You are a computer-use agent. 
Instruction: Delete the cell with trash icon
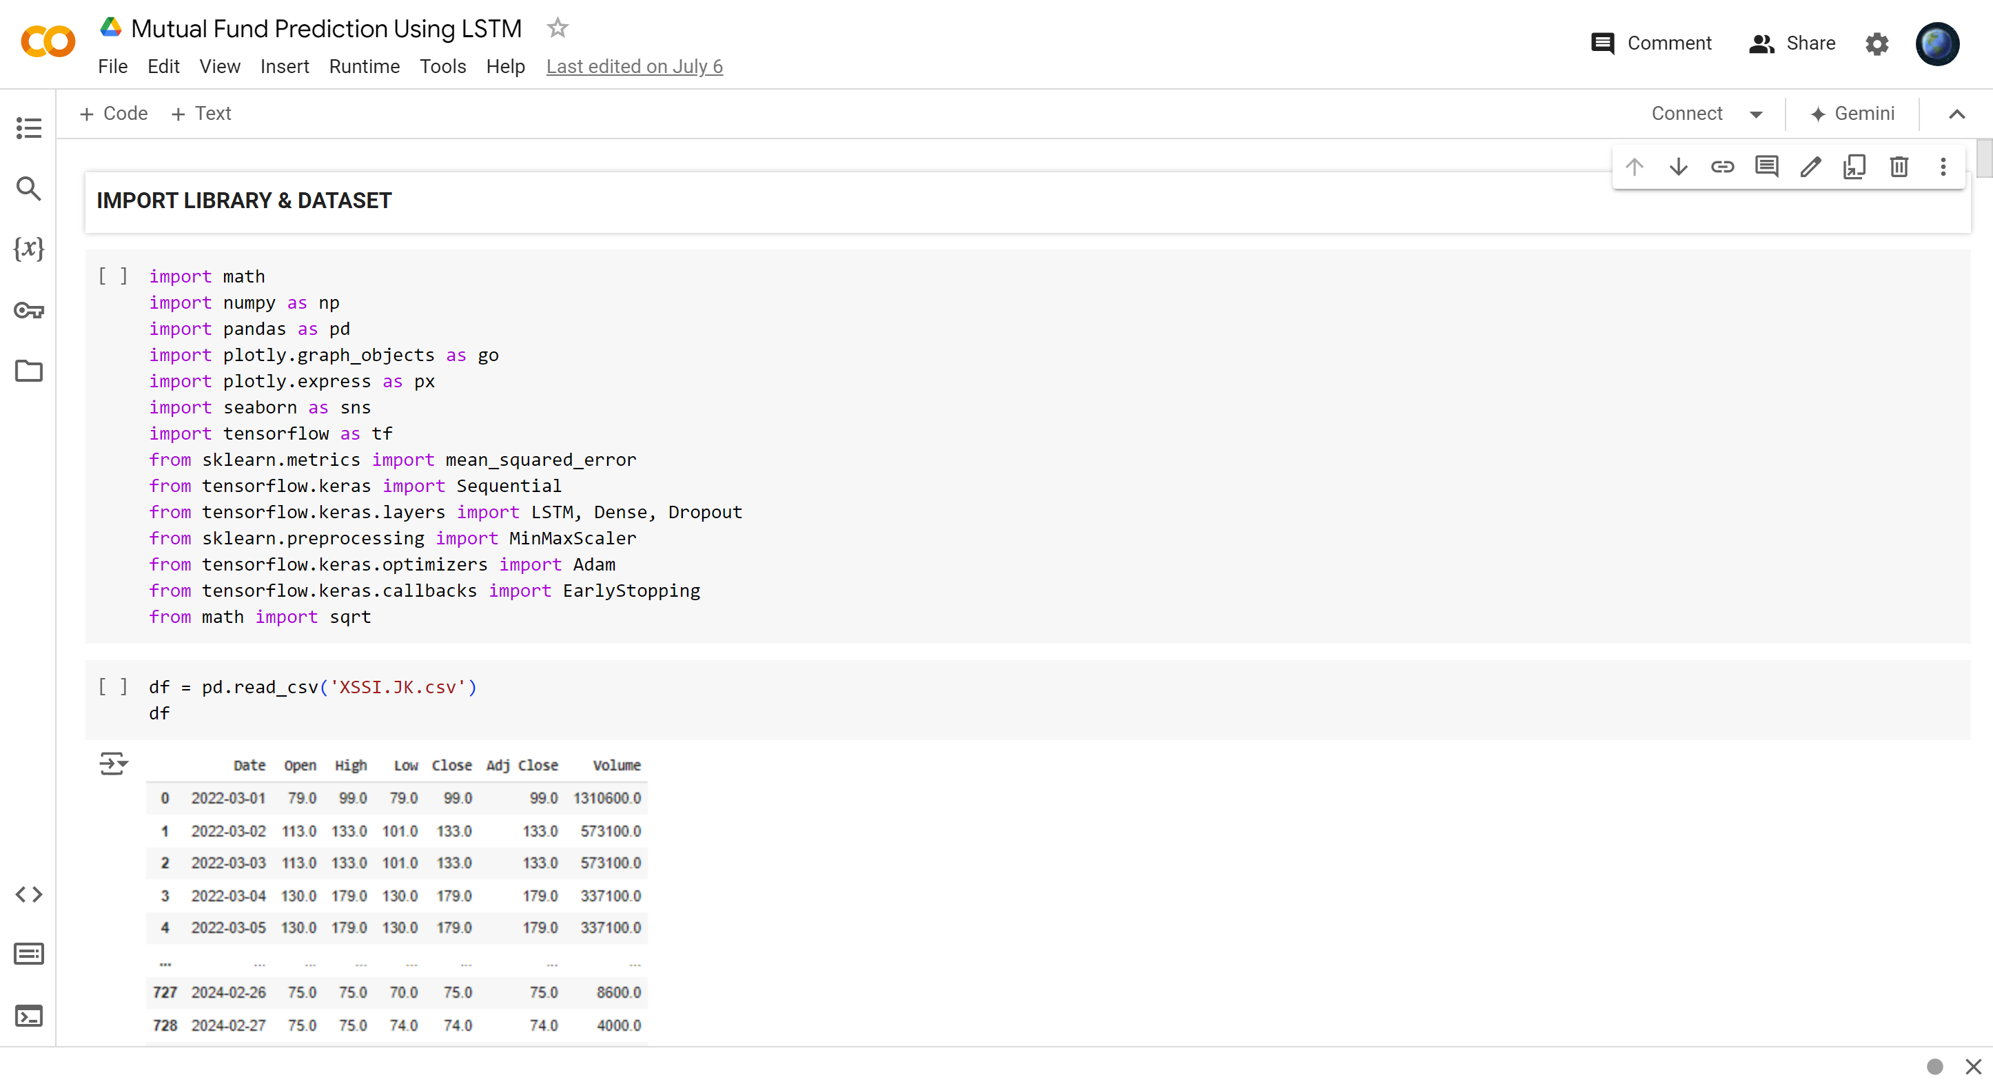click(x=1899, y=167)
